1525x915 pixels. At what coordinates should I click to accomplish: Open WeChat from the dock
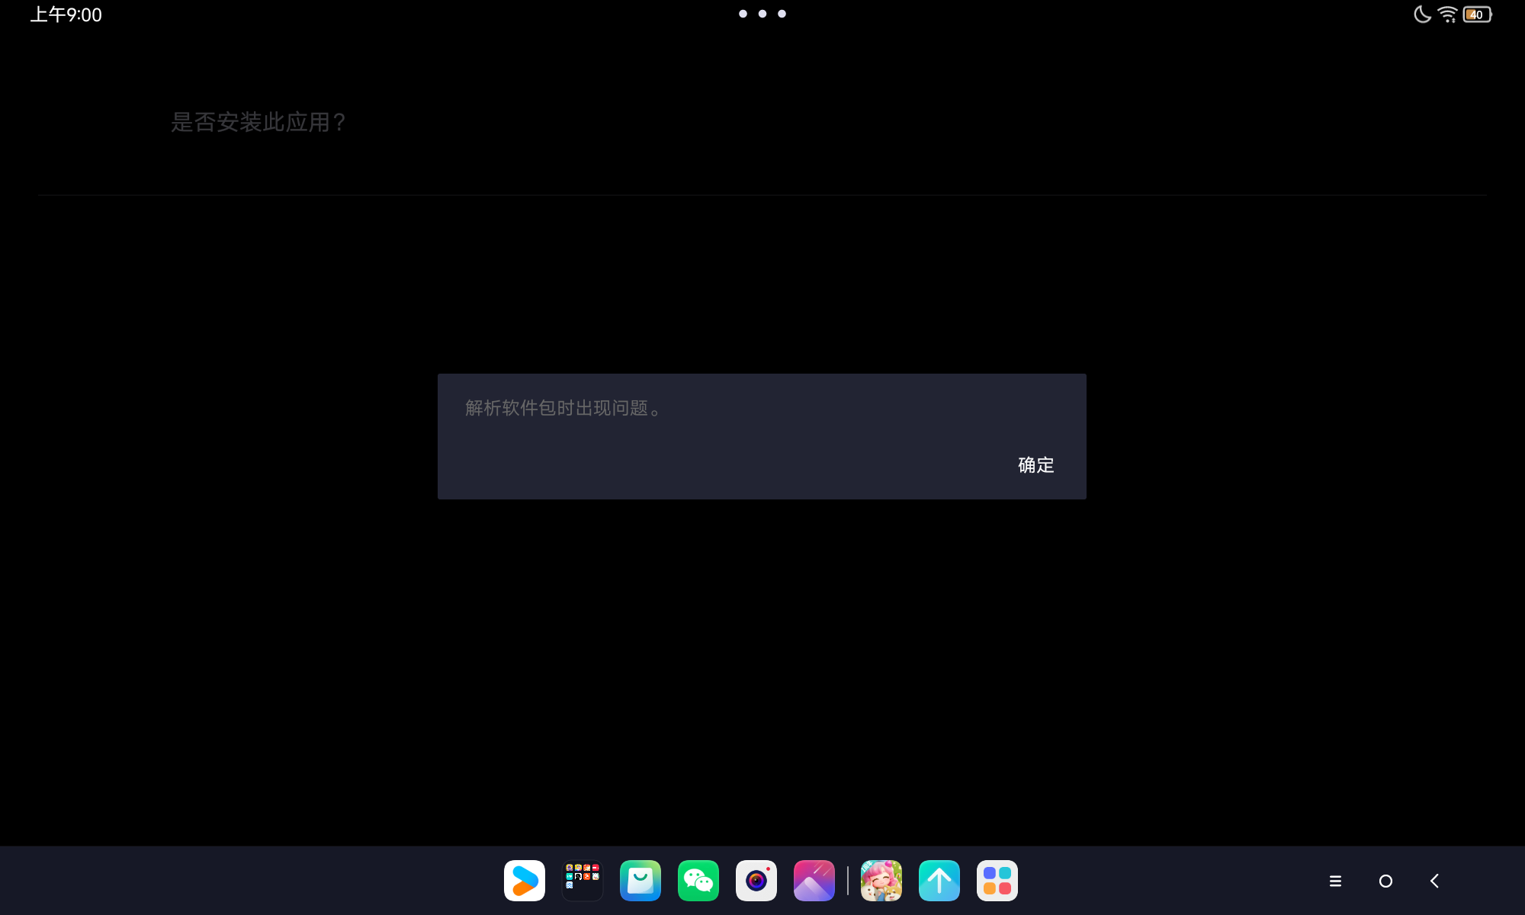point(698,881)
